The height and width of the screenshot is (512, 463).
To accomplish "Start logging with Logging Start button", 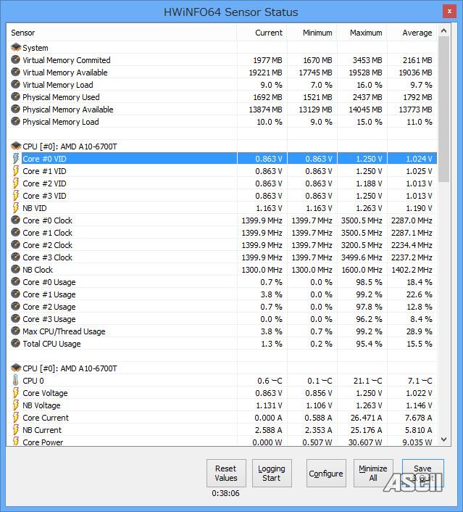I will [272, 473].
